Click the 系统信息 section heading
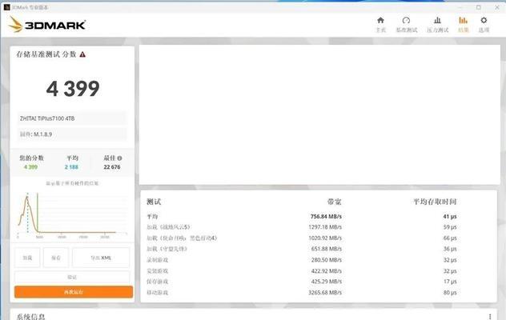The image size is (506, 320). [30, 317]
